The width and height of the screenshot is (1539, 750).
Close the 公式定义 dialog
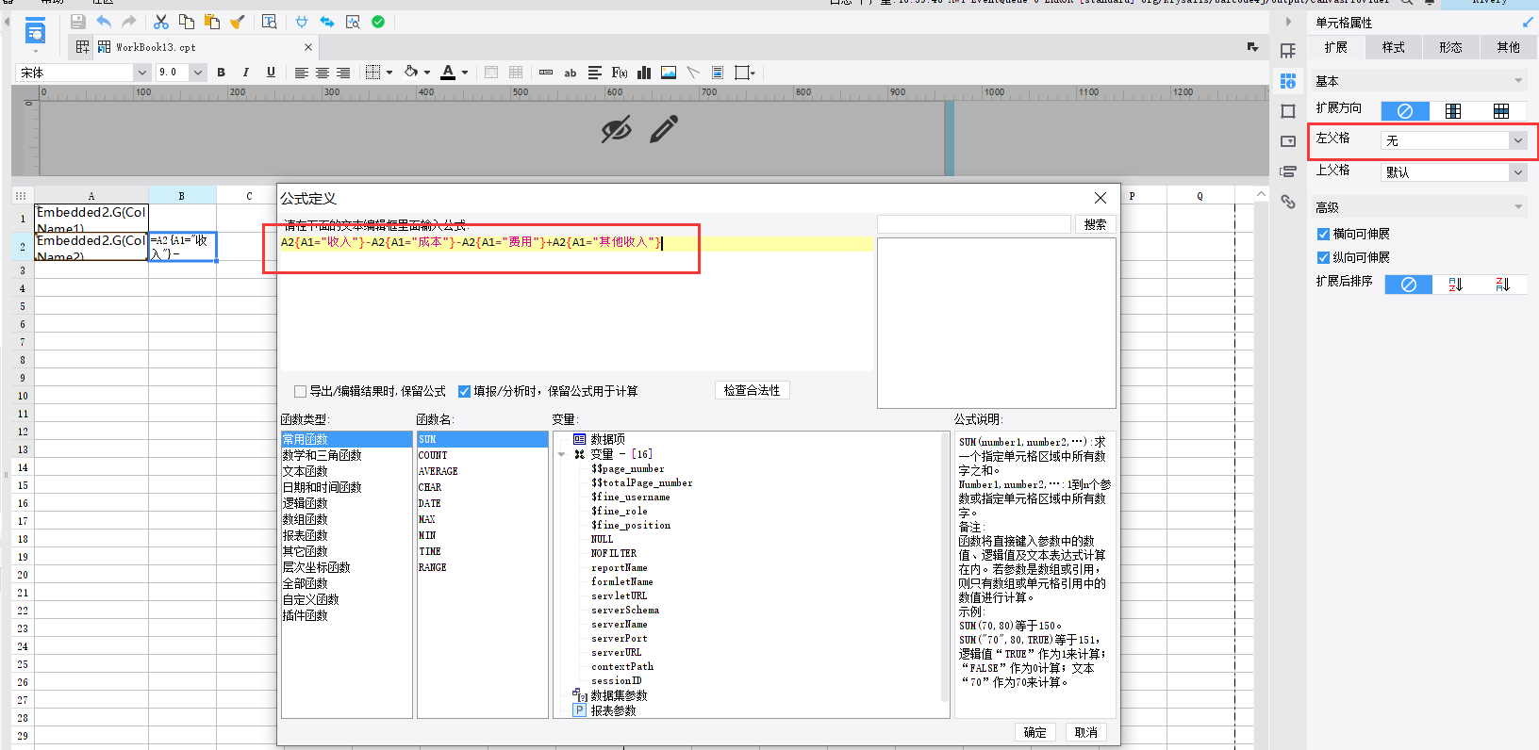(x=1100, y=198)
